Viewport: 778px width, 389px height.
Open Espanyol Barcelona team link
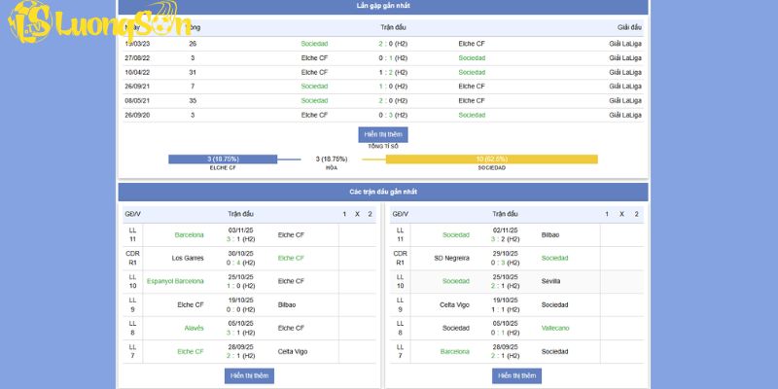click(175, 281)
